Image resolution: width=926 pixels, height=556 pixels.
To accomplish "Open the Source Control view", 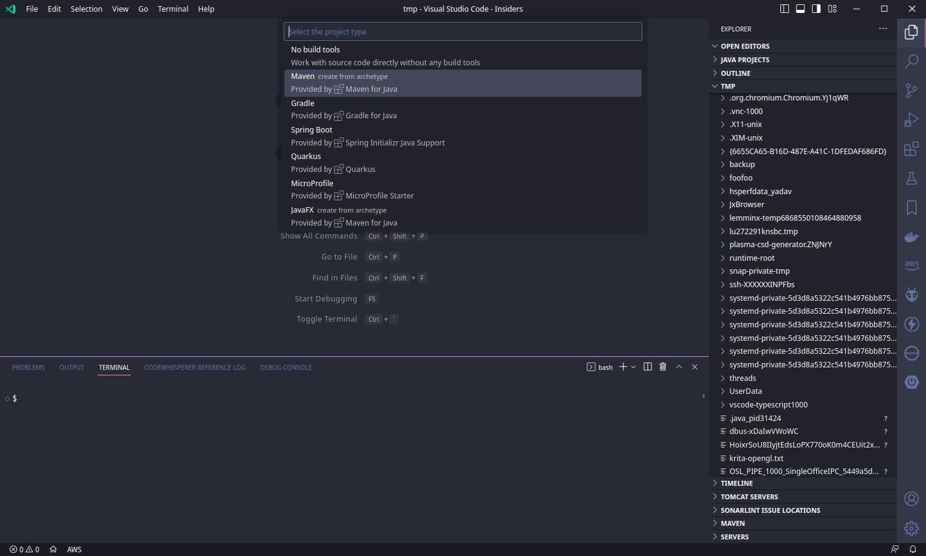I will pos(911,91).
